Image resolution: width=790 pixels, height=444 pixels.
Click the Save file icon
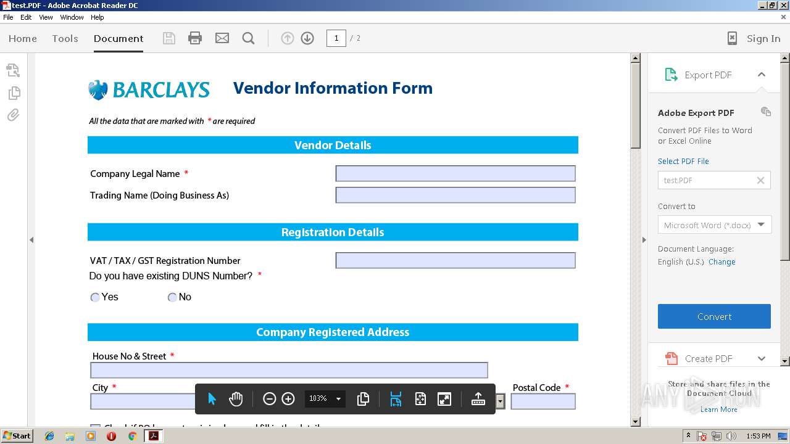tap(168, 38)
